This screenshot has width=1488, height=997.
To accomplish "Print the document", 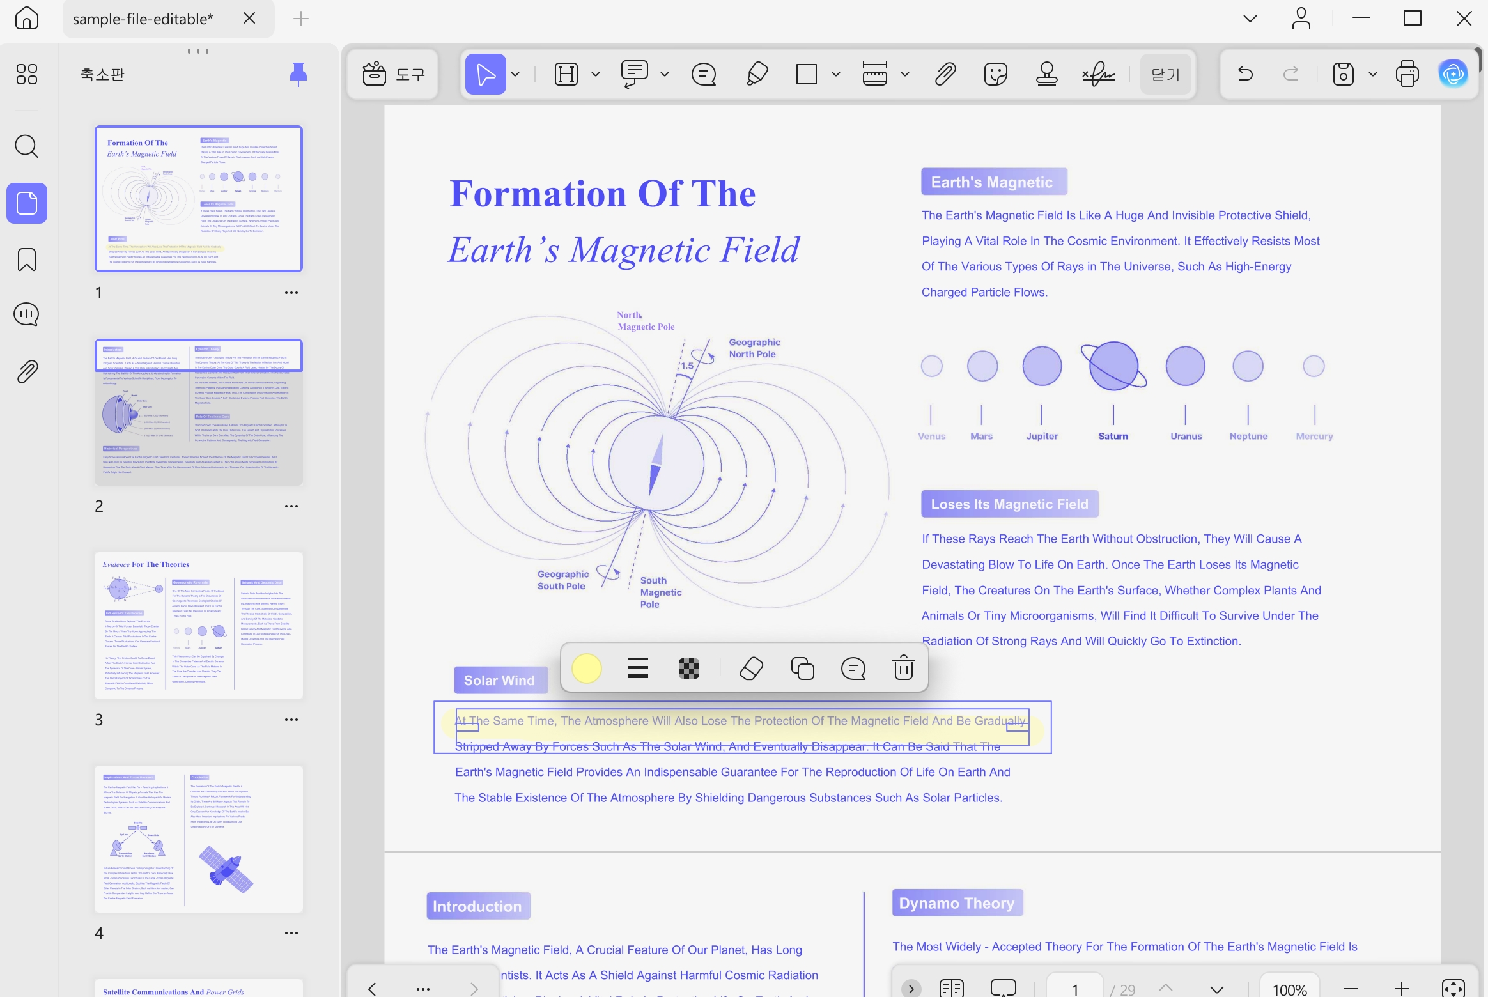I will tap(1407, 74).
